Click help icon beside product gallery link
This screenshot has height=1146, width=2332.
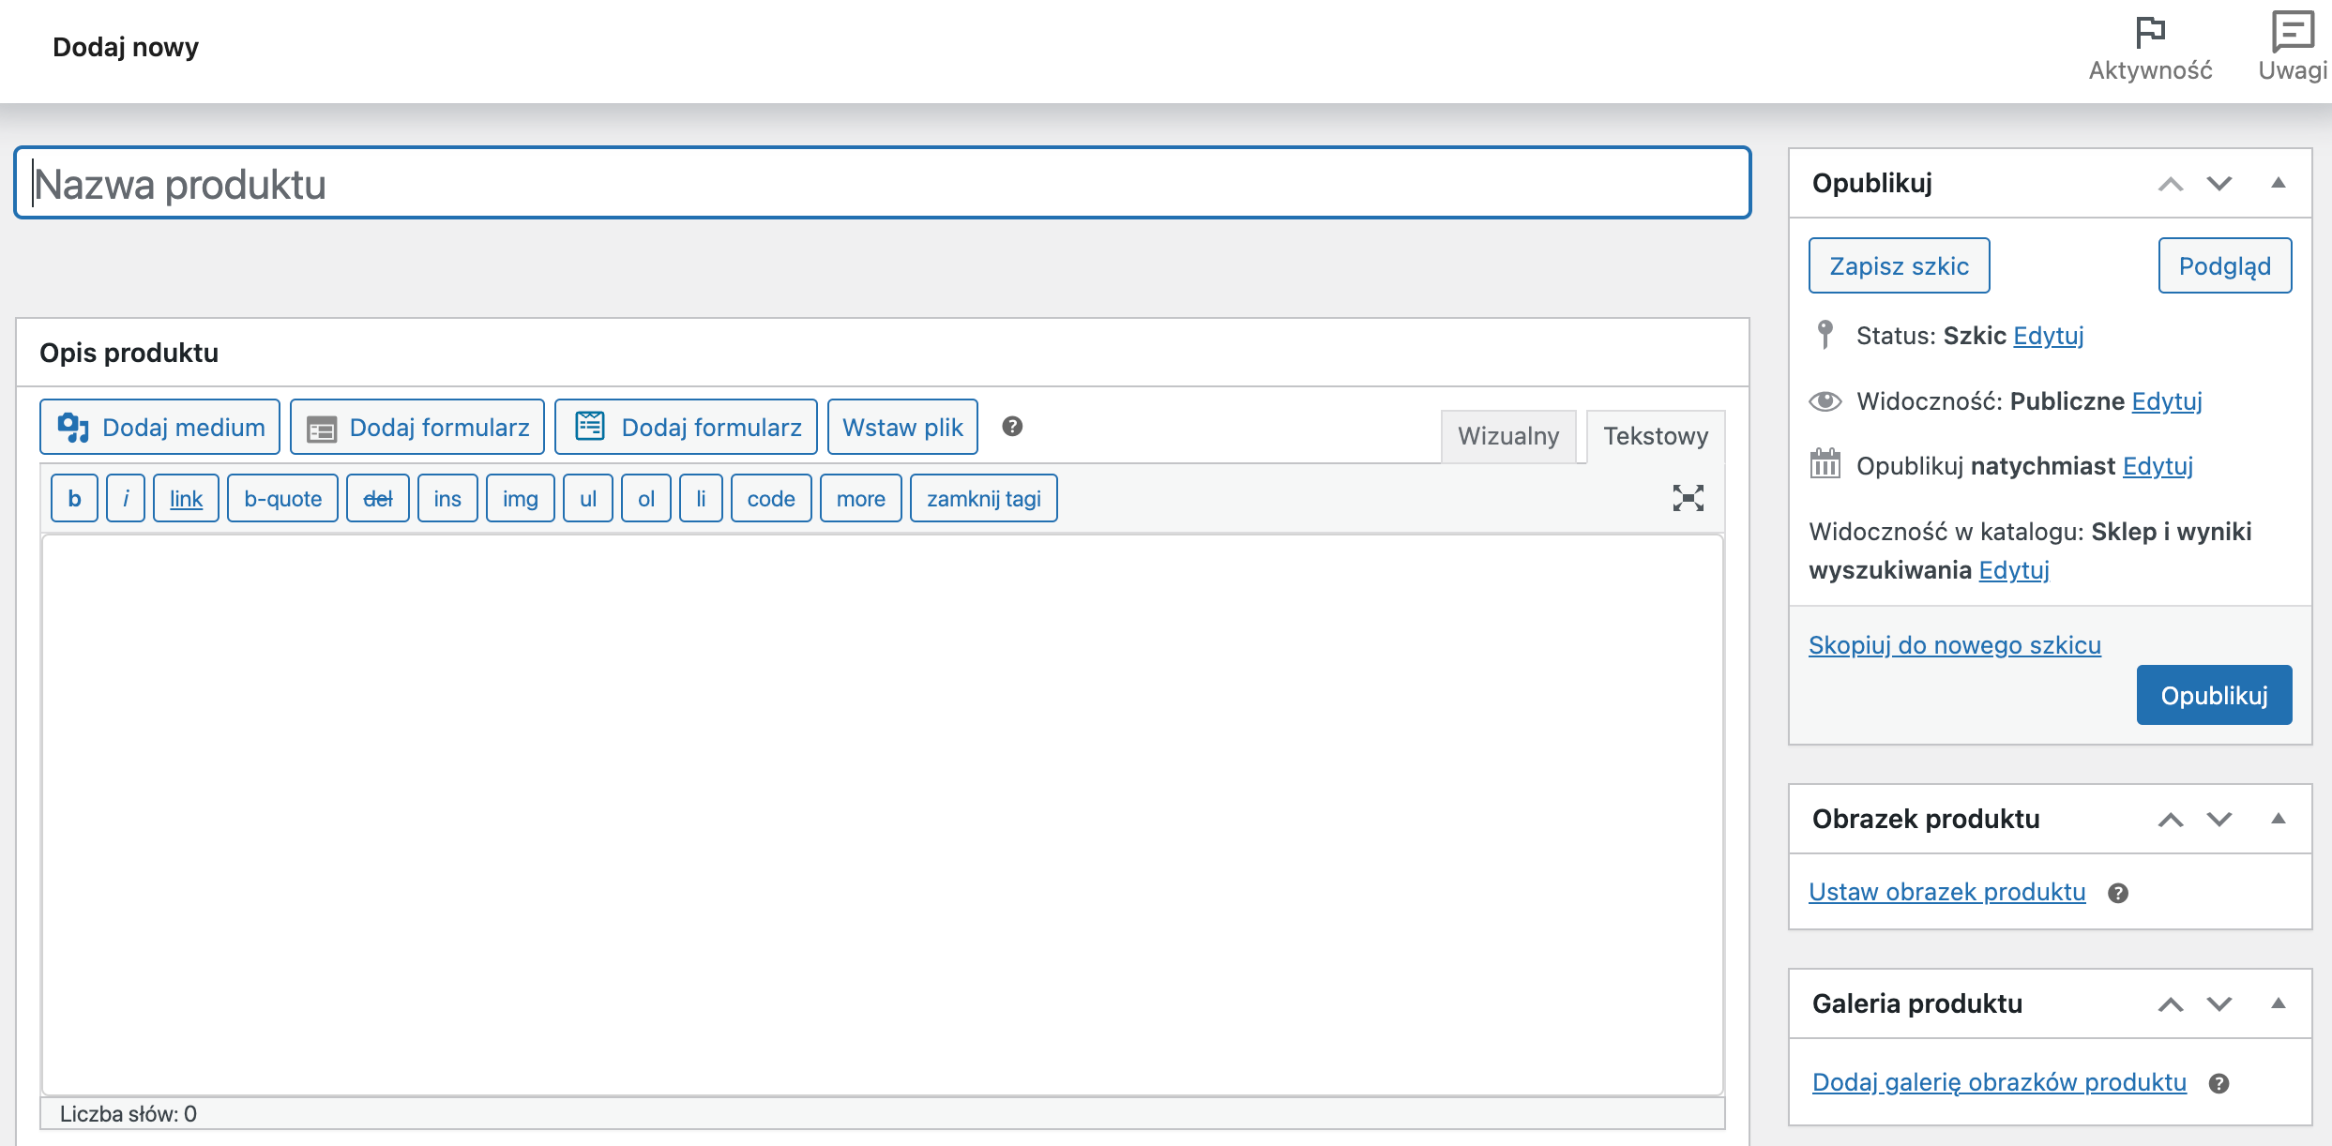pyautogui.click(x=2218, y=1083)
